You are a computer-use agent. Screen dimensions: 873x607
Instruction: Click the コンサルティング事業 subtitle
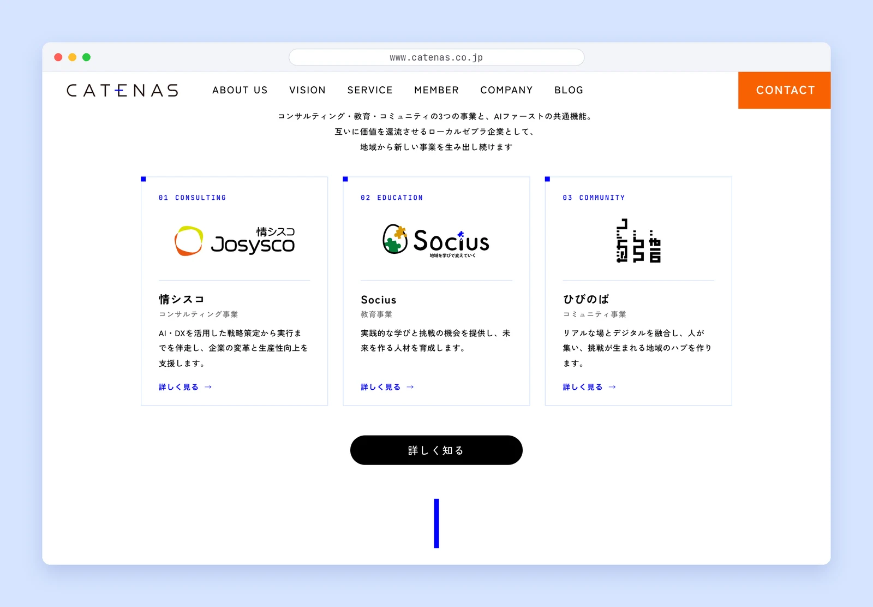[199, 314]
